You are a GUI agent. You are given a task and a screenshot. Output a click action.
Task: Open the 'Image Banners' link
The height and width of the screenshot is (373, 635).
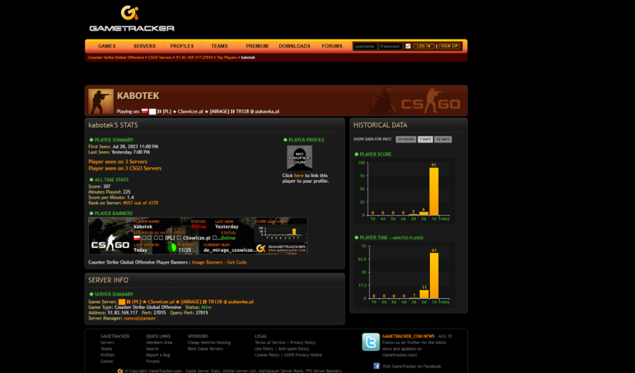(x=208, y=262)
